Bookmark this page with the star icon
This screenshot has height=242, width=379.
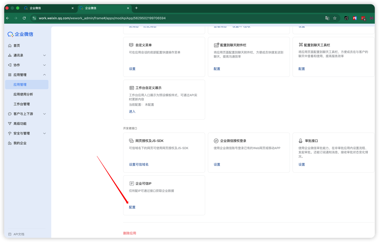pyautogui.click(x=335, y=18)
